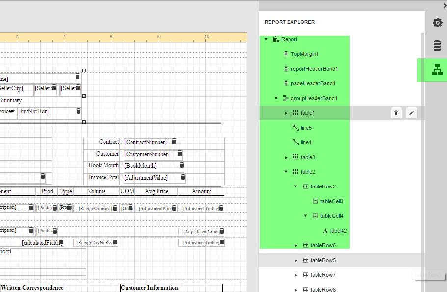This screenshot has height=292, width=447.
Task: Select pageHeaderBand1 in explorer
Action: (313, 83)
